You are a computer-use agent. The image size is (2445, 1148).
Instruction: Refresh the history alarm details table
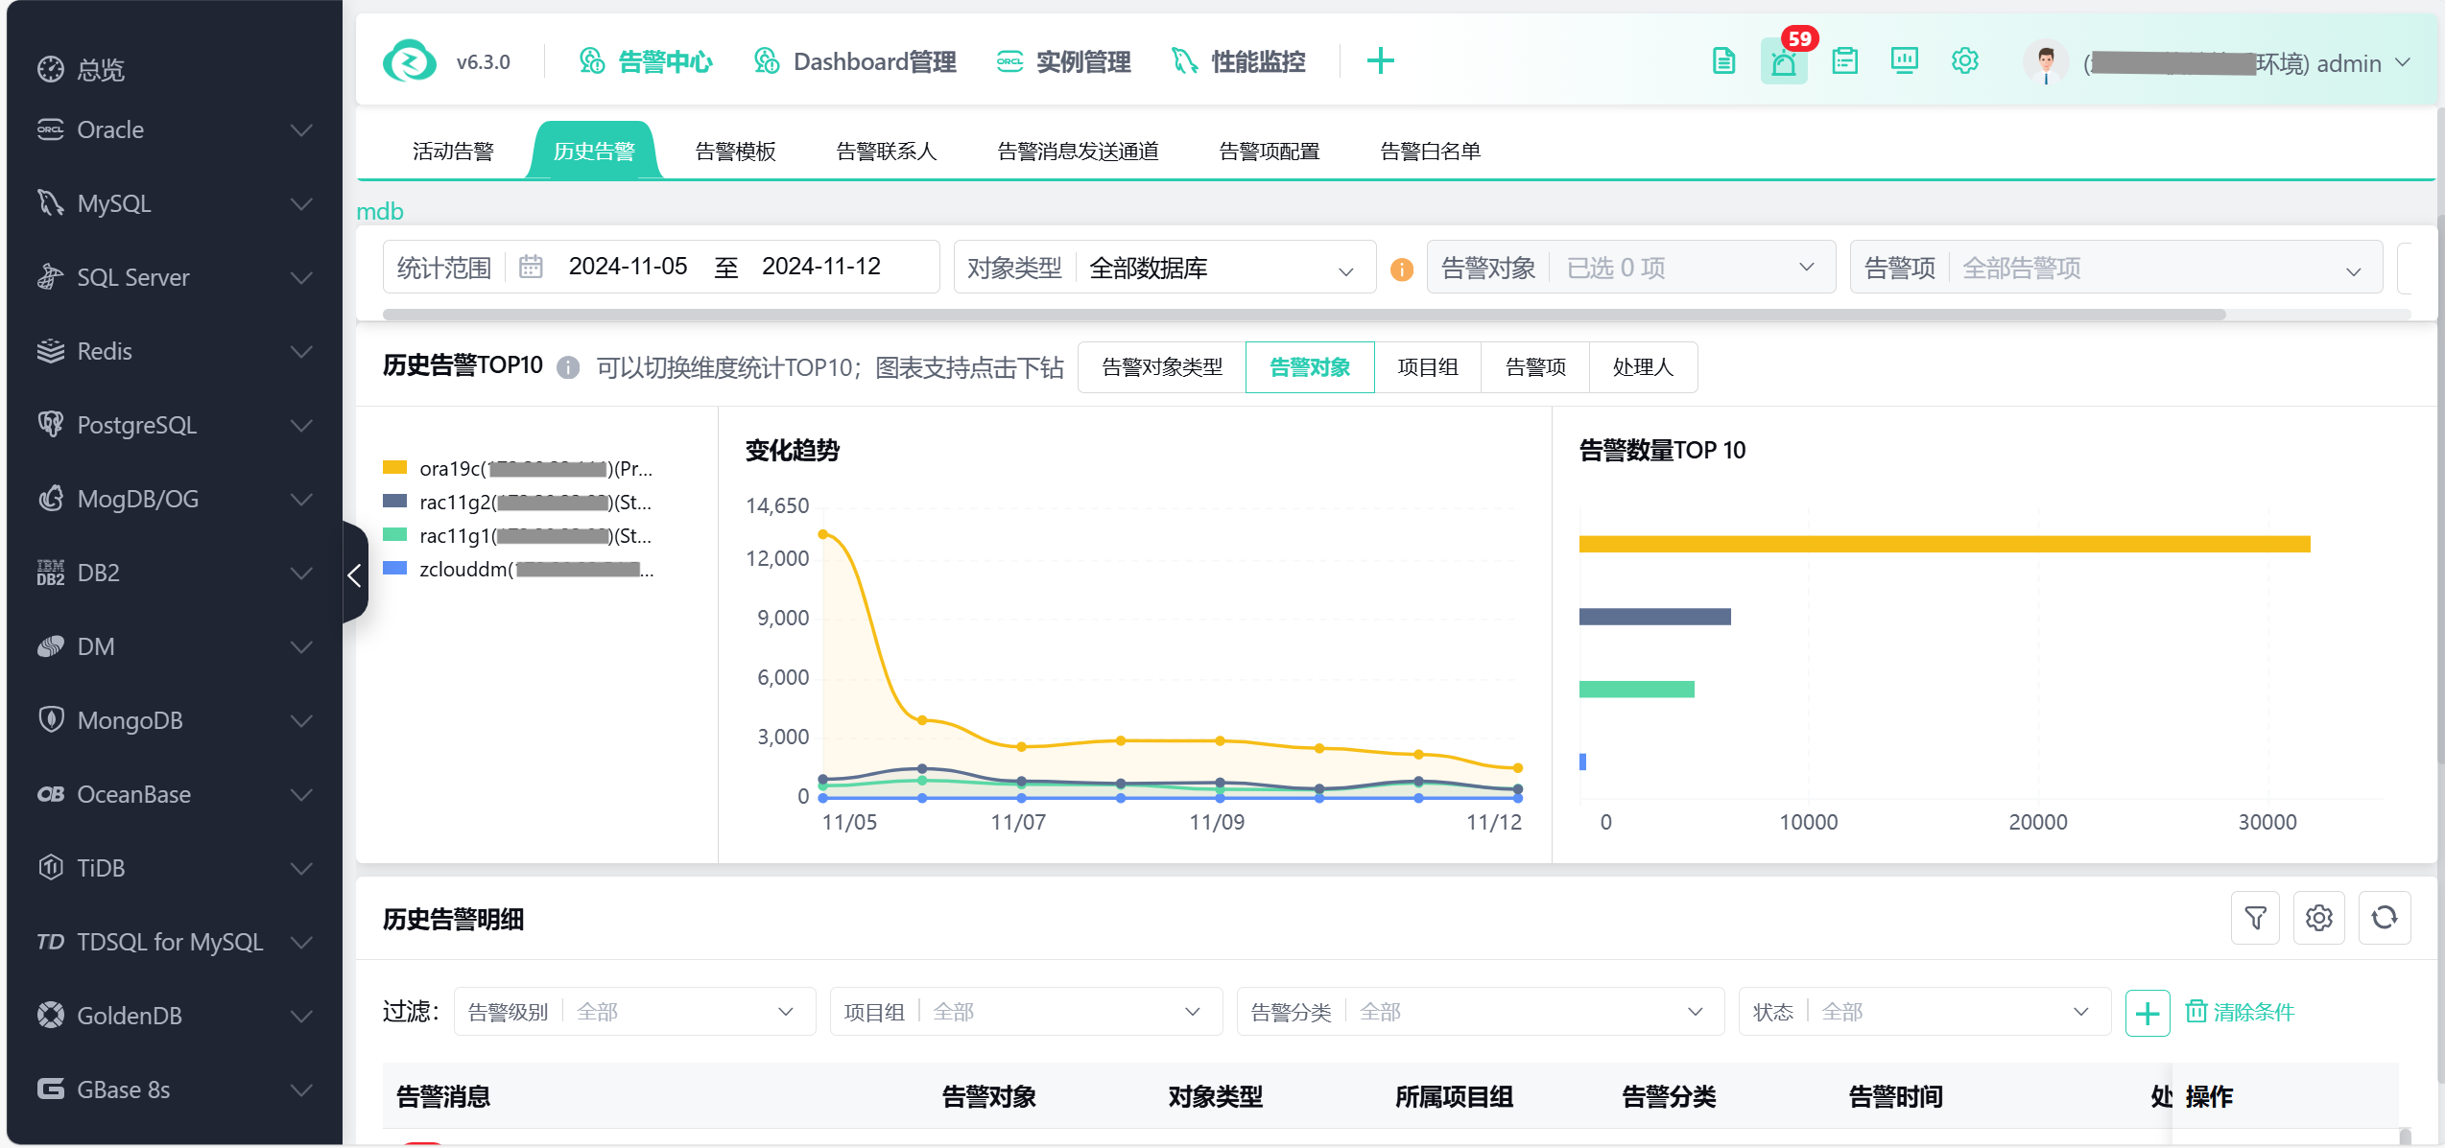[x=2384, y=918]
